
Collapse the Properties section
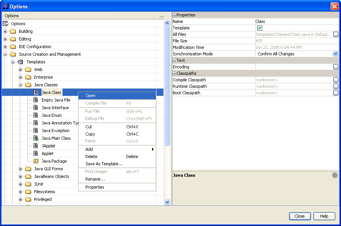pos(175,15)
